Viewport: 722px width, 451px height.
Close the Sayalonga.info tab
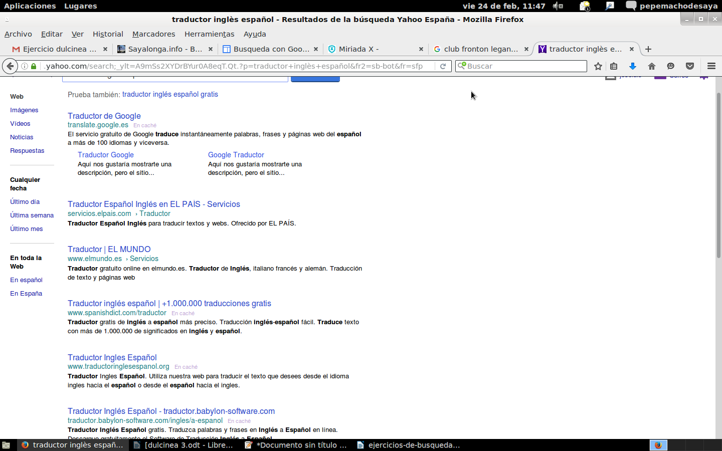(x=211, y=49)
